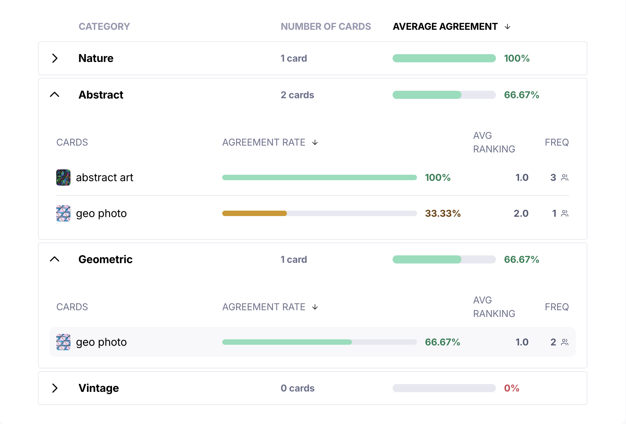
Task: Sort by Number of Cards header
Action: pos(326,26)
